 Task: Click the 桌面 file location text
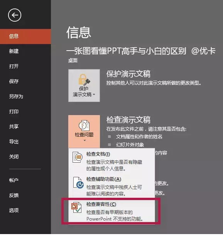pyautogui.click(x=73, y=61)
